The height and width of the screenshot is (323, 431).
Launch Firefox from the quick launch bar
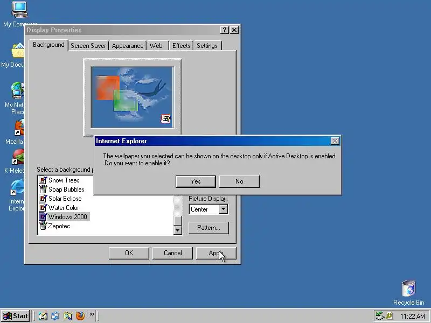pyautogui.click(x=80, y=316)
